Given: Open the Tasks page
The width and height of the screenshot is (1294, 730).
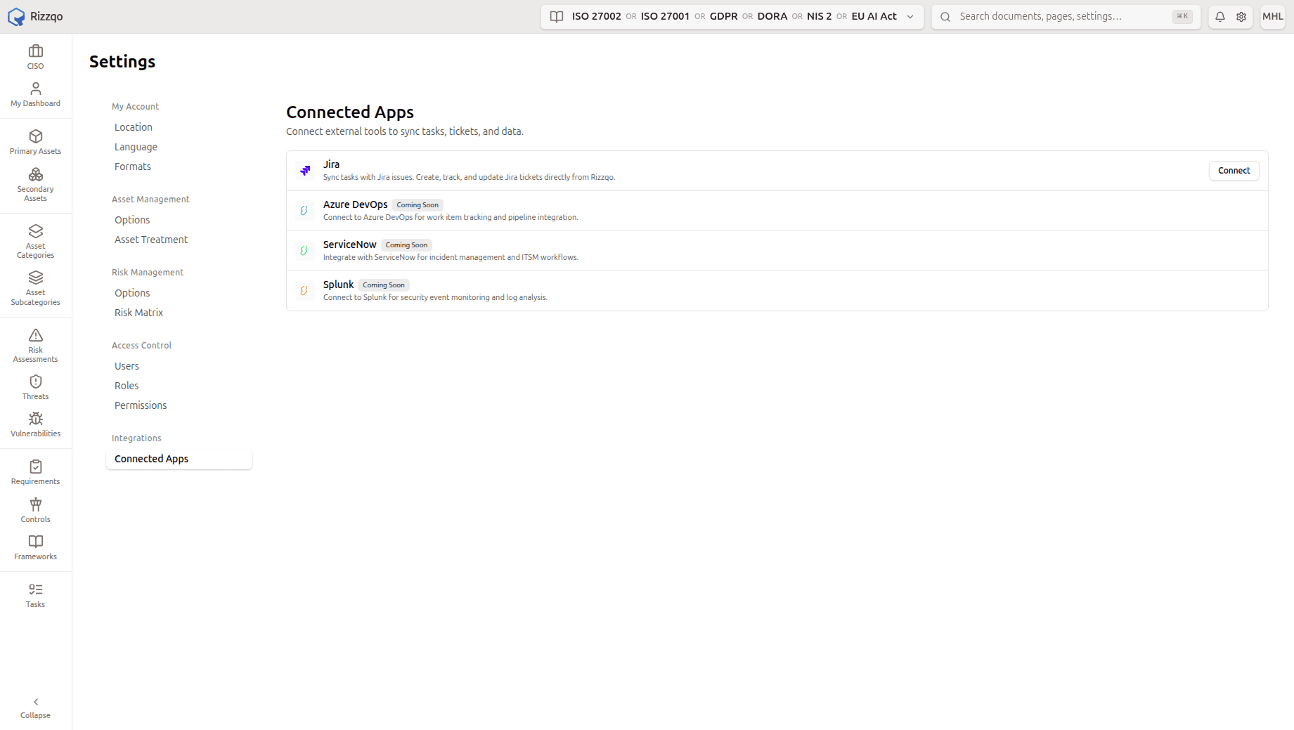Looking at the screenshot, I should coord(35,596).
